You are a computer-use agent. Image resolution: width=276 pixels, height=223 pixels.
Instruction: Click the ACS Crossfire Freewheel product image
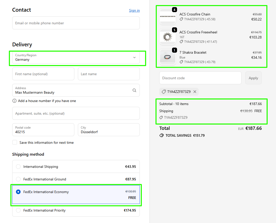[x=167, y=37]
